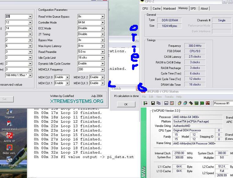
Task: Open the 2T Timing dropdown
Action: click(x=102, y=34)
